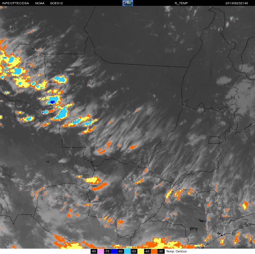Click the -70 legend value
The image size is (255, 254).
(107, 251)
